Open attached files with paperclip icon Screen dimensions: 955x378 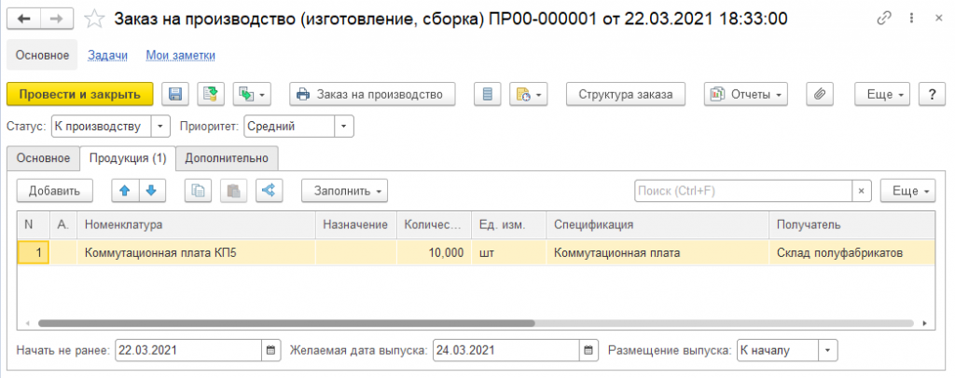(x=820, y=94)
